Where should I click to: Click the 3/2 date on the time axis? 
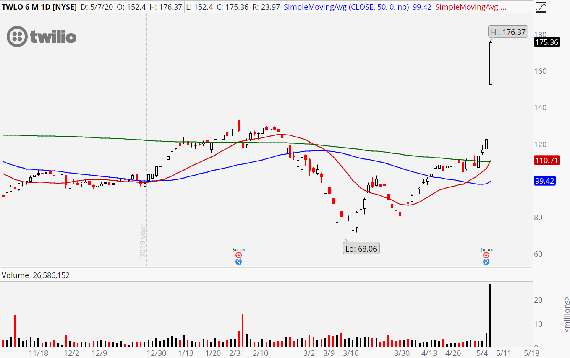309,353
